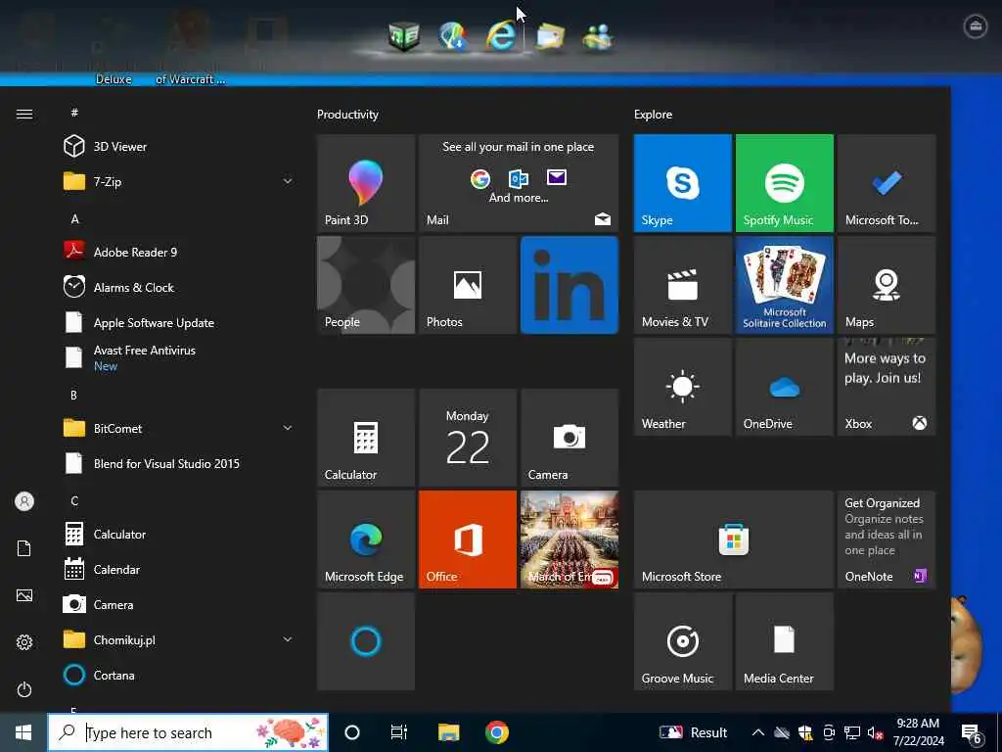Viewport: 1002px width, 752px height.
Task: Click the Cortana circle on taskbar
Action: coord(352,732)
